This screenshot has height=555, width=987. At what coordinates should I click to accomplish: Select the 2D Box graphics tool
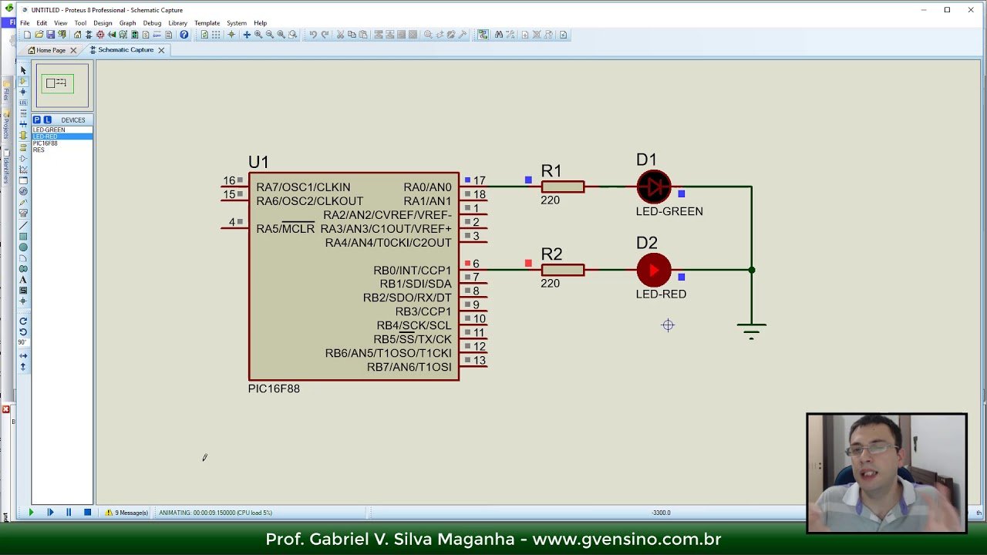click(x=23, y=236)
